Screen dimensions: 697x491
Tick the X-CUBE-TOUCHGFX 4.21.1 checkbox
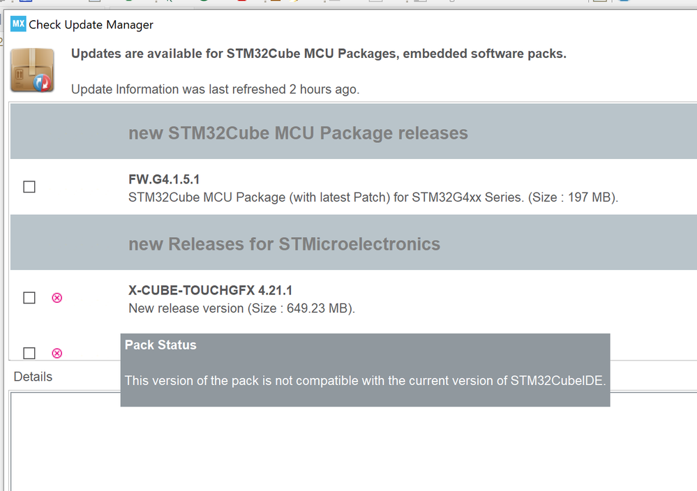point(29,298)
